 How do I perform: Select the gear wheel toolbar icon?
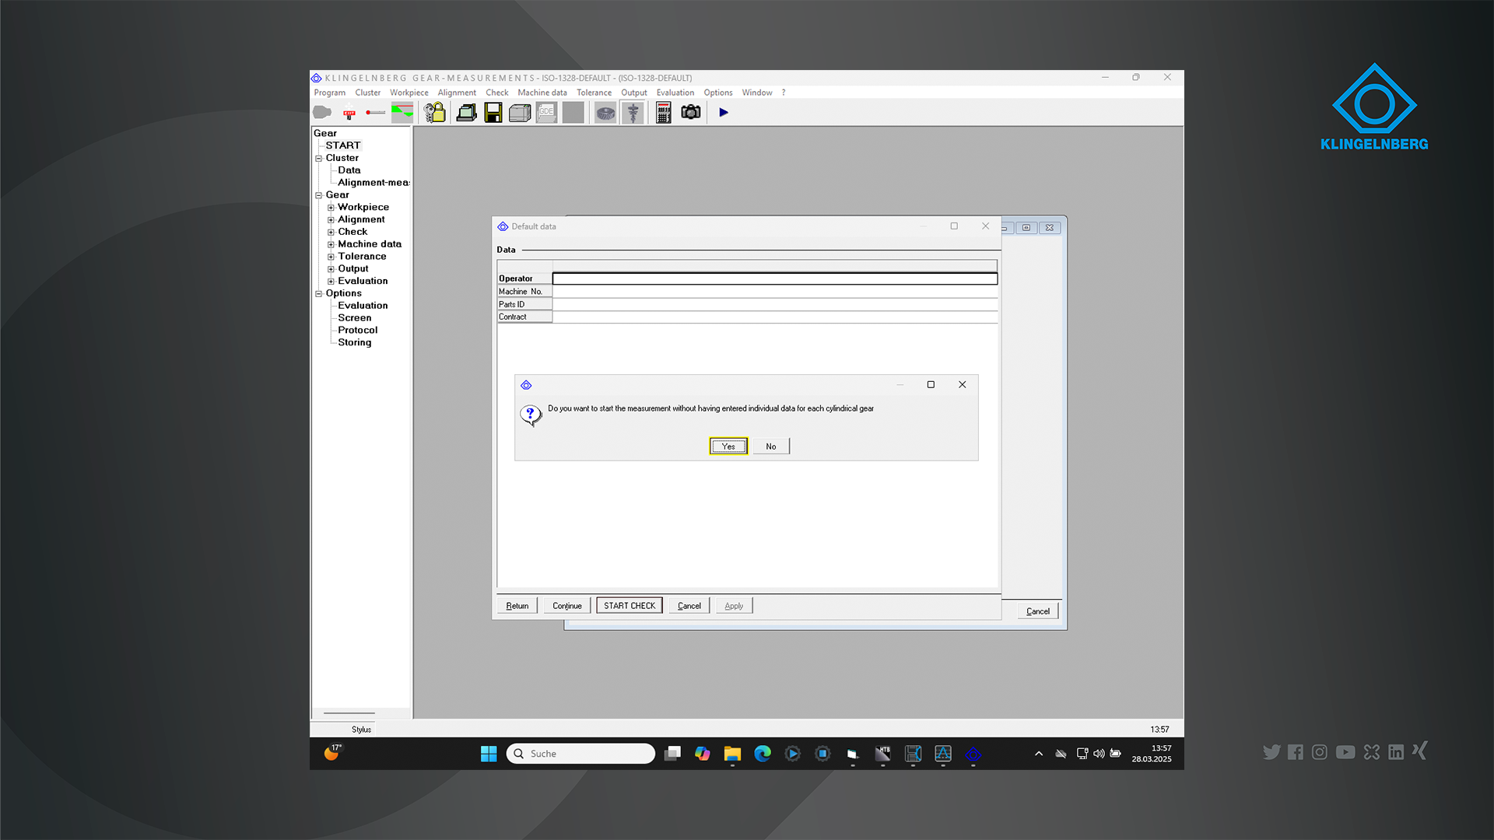(x=605, y=113)
